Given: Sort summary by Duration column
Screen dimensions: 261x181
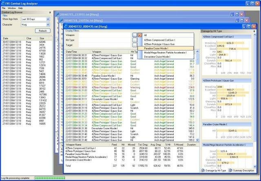Looking at the screenshot, I should [x=191, y=145].
